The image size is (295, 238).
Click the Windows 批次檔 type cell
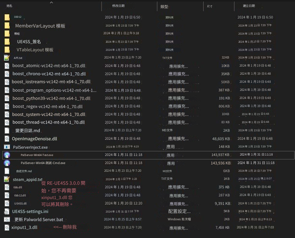pos(179,219)
